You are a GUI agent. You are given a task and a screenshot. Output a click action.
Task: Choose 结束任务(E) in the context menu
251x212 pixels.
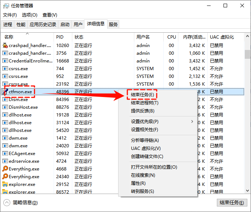(x=142, y=95)
